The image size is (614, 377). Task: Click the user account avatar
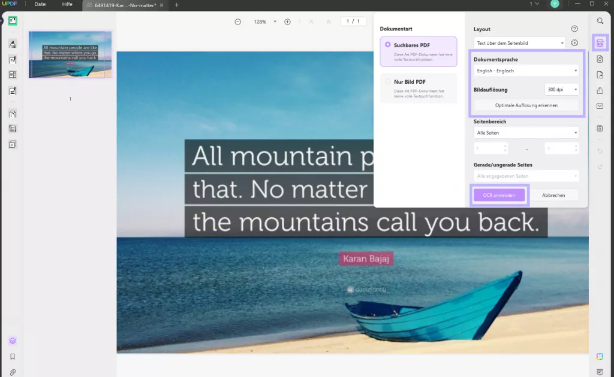555,4
